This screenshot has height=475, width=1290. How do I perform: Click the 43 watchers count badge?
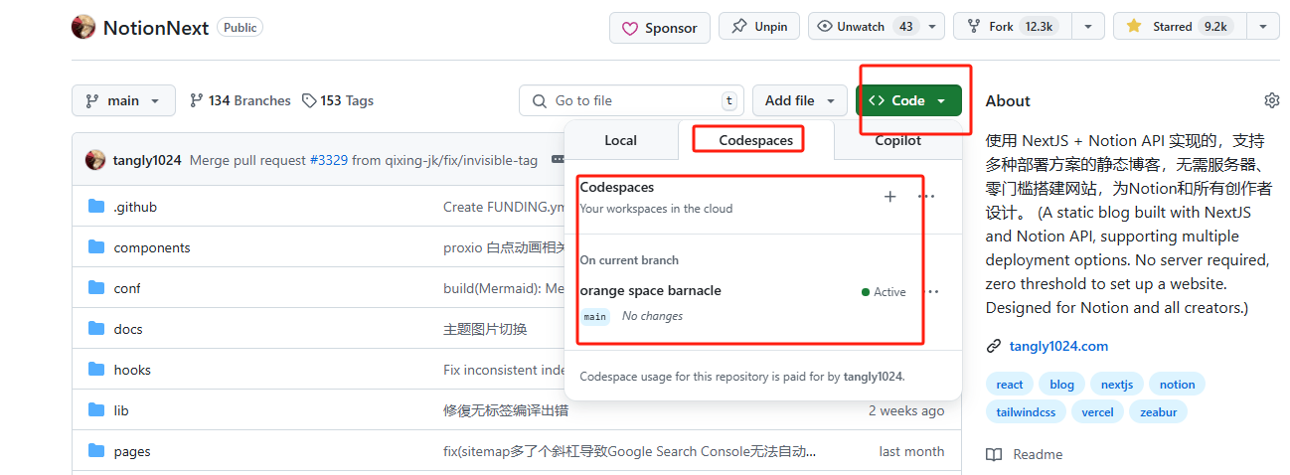[905, 27]
